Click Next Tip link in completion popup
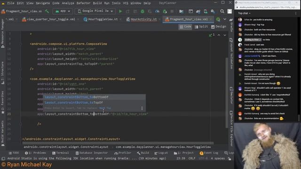This screenshot has width=301, height=169. (105, 108)
